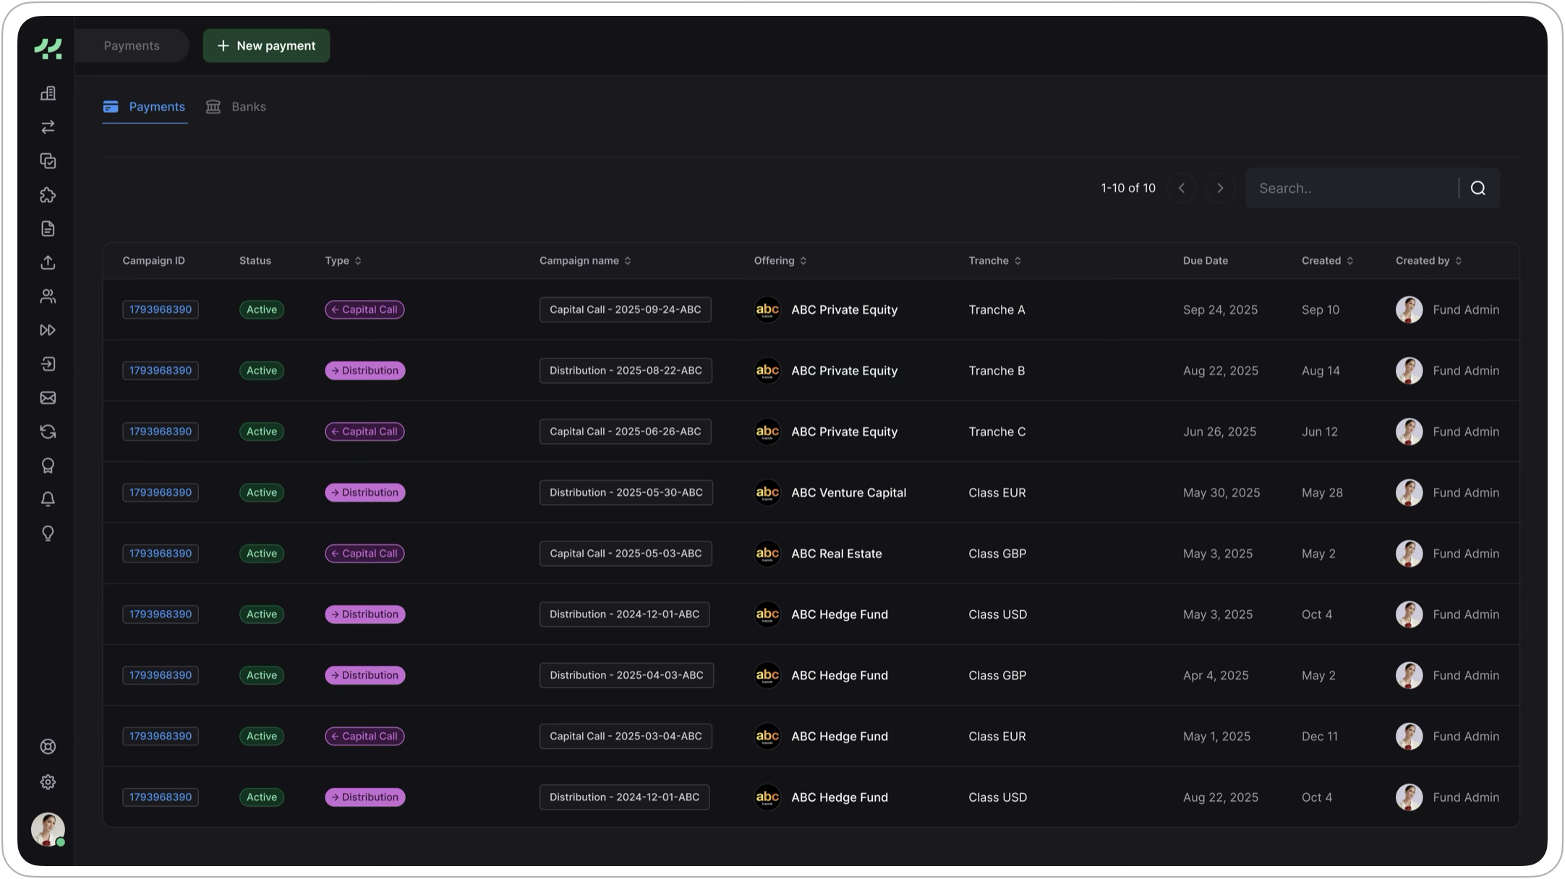Screen dimensions: 1565x879
Task: Go to next page arrow
Action: click(x=1220, y=188)
